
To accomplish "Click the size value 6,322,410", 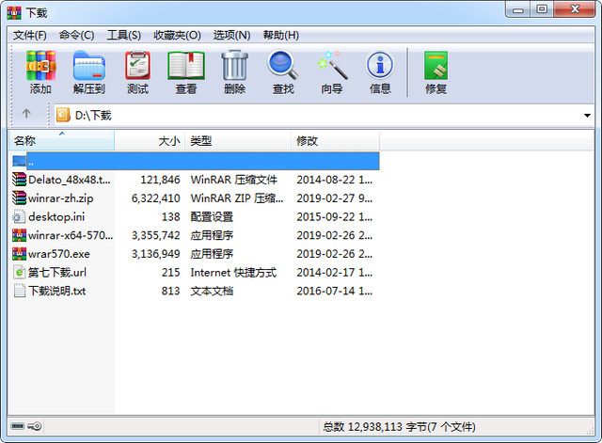I will (x=155, y=198).
